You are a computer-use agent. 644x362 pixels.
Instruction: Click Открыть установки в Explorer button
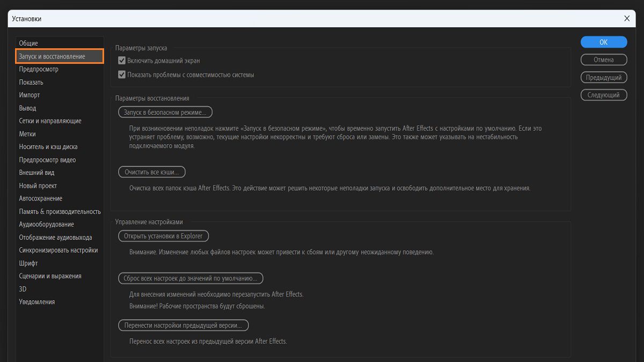click(163, 236)
